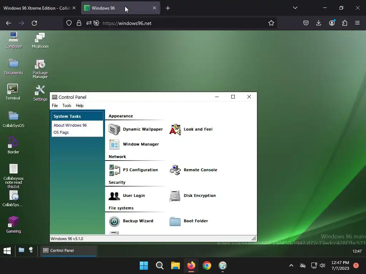Launch the Window Manager settings icon
This screenshot has width=366, height=274.
tap(114, 144)
